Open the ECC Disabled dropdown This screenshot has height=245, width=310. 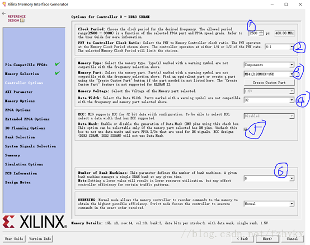coord(269,116)
